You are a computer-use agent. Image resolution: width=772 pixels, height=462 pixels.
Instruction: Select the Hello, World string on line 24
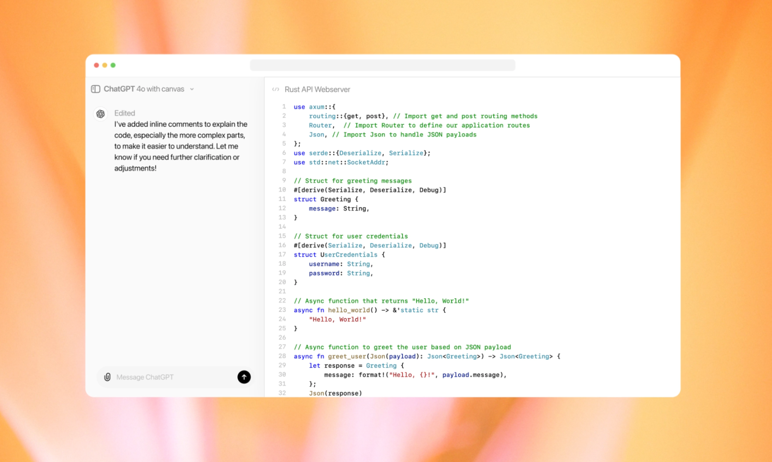point(337,319)
